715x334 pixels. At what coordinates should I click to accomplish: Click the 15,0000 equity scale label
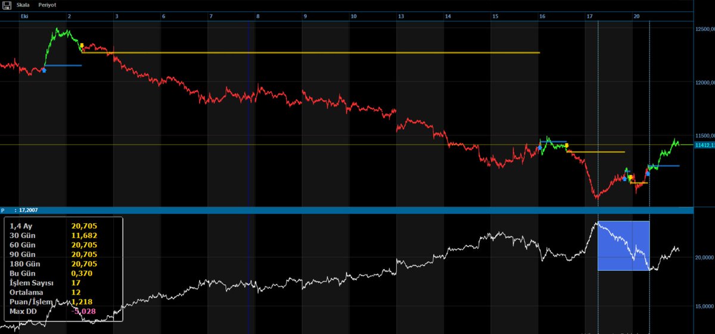(x=704, y=307)
